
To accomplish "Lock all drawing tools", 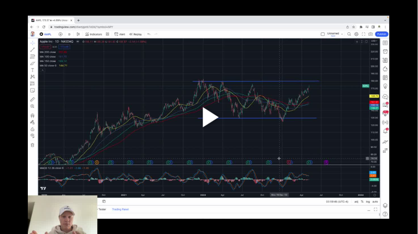I will (32, 129).
